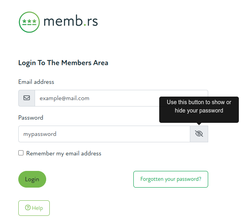The image size is (246, 221).
Task: Click the 'Email address' field label
Action: click(x=36, y=82)
